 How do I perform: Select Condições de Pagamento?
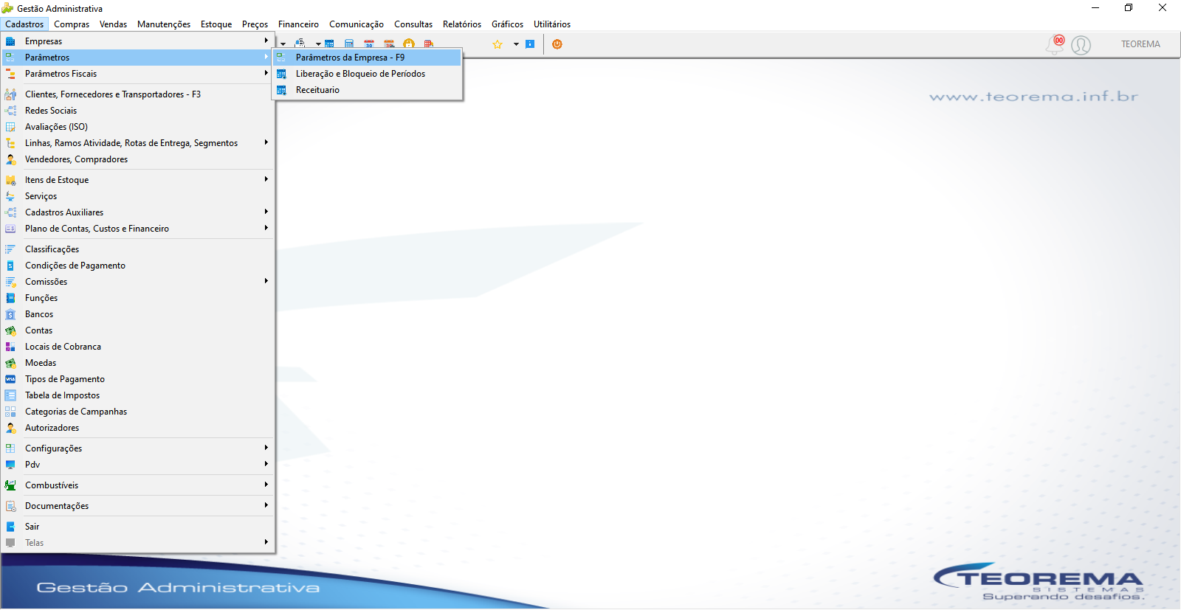tap(138, 266)
